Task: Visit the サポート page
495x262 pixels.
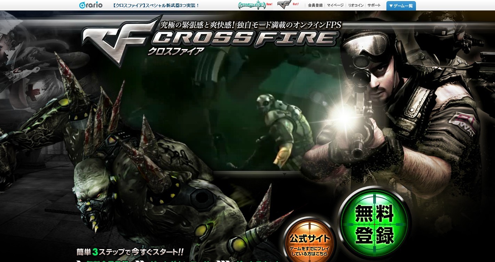Action: [374, 6]
